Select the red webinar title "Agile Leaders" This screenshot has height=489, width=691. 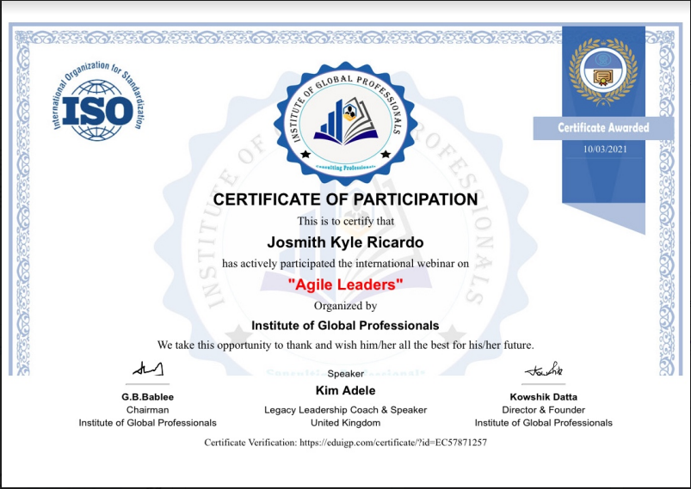pos(346,284)
